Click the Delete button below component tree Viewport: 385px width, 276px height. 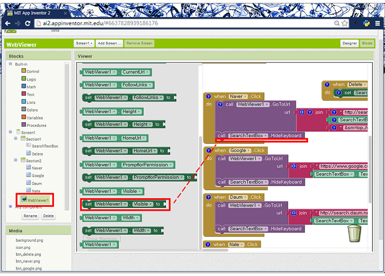(x=49, y=216)
